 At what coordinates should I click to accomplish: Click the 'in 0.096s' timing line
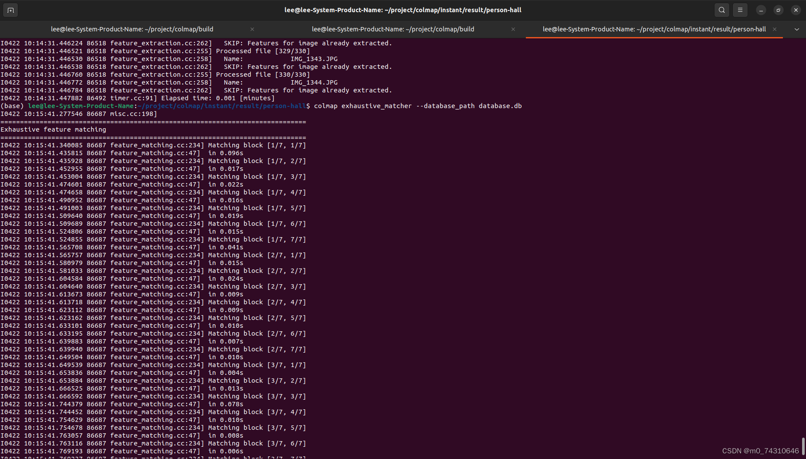click(122, 153)
